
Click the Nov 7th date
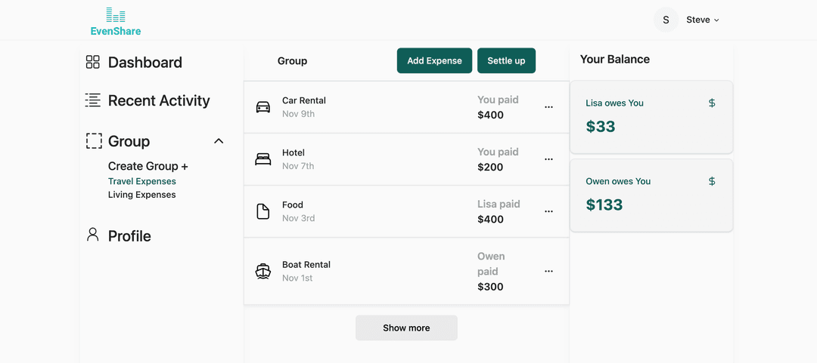pos(298,166)
